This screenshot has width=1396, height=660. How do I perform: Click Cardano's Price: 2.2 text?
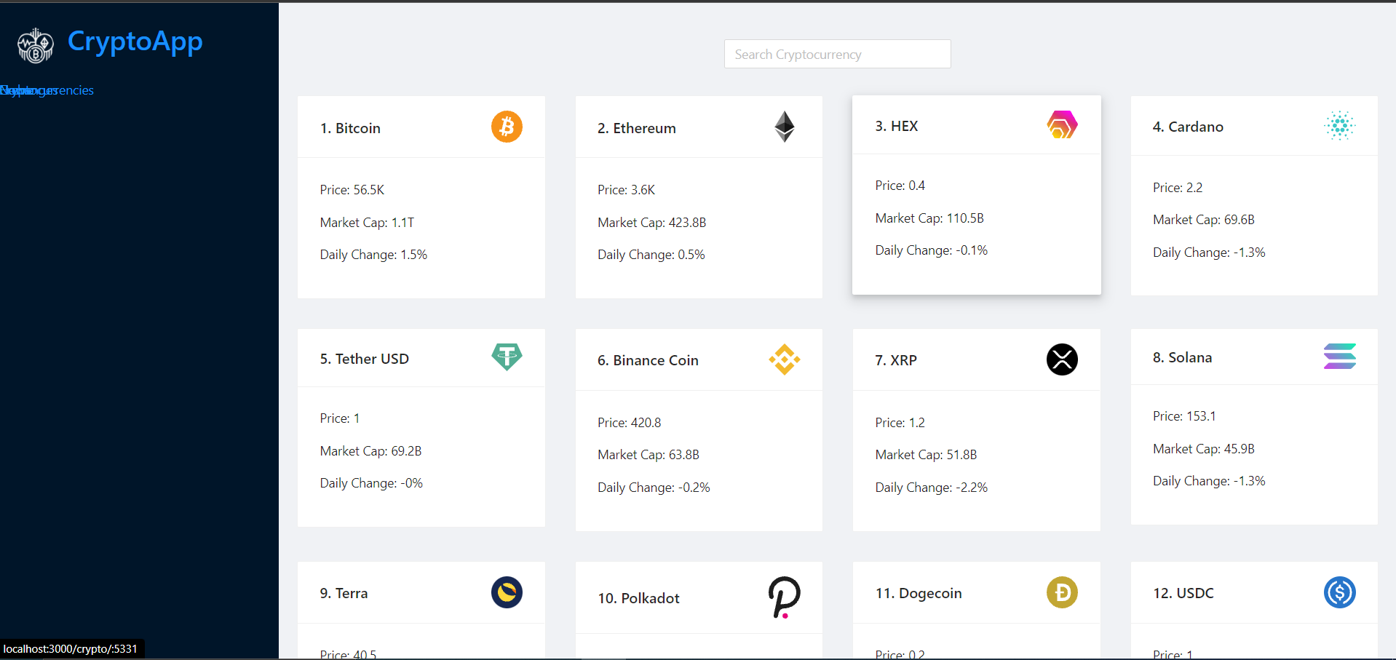coord(1178,188)
